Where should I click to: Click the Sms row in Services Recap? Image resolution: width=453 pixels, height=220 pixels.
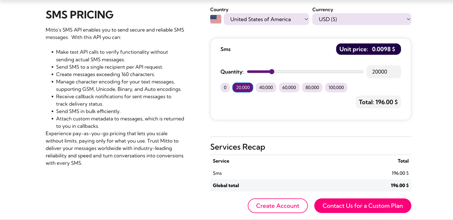click(311, 173)
